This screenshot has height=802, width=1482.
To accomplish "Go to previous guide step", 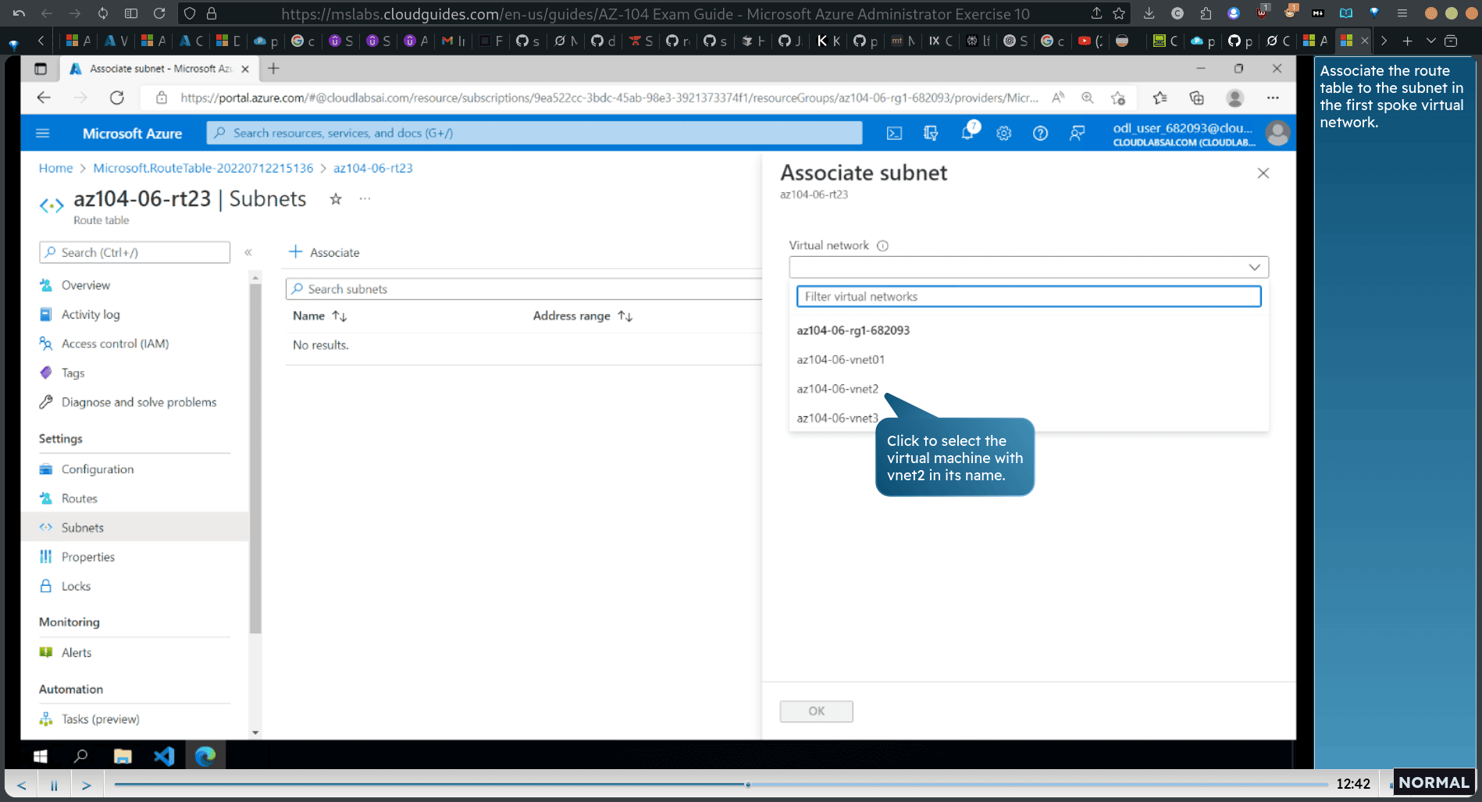I will (x=21, y=785).
